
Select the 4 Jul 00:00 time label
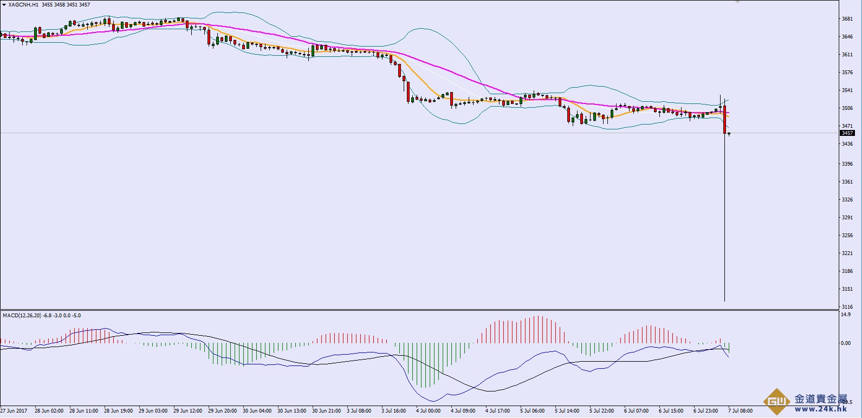point(428,411)
